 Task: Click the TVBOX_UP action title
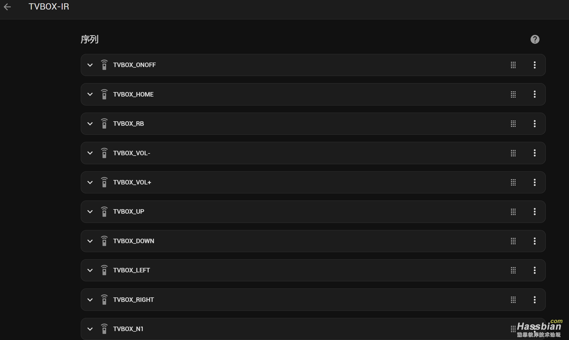coord(129,212)
